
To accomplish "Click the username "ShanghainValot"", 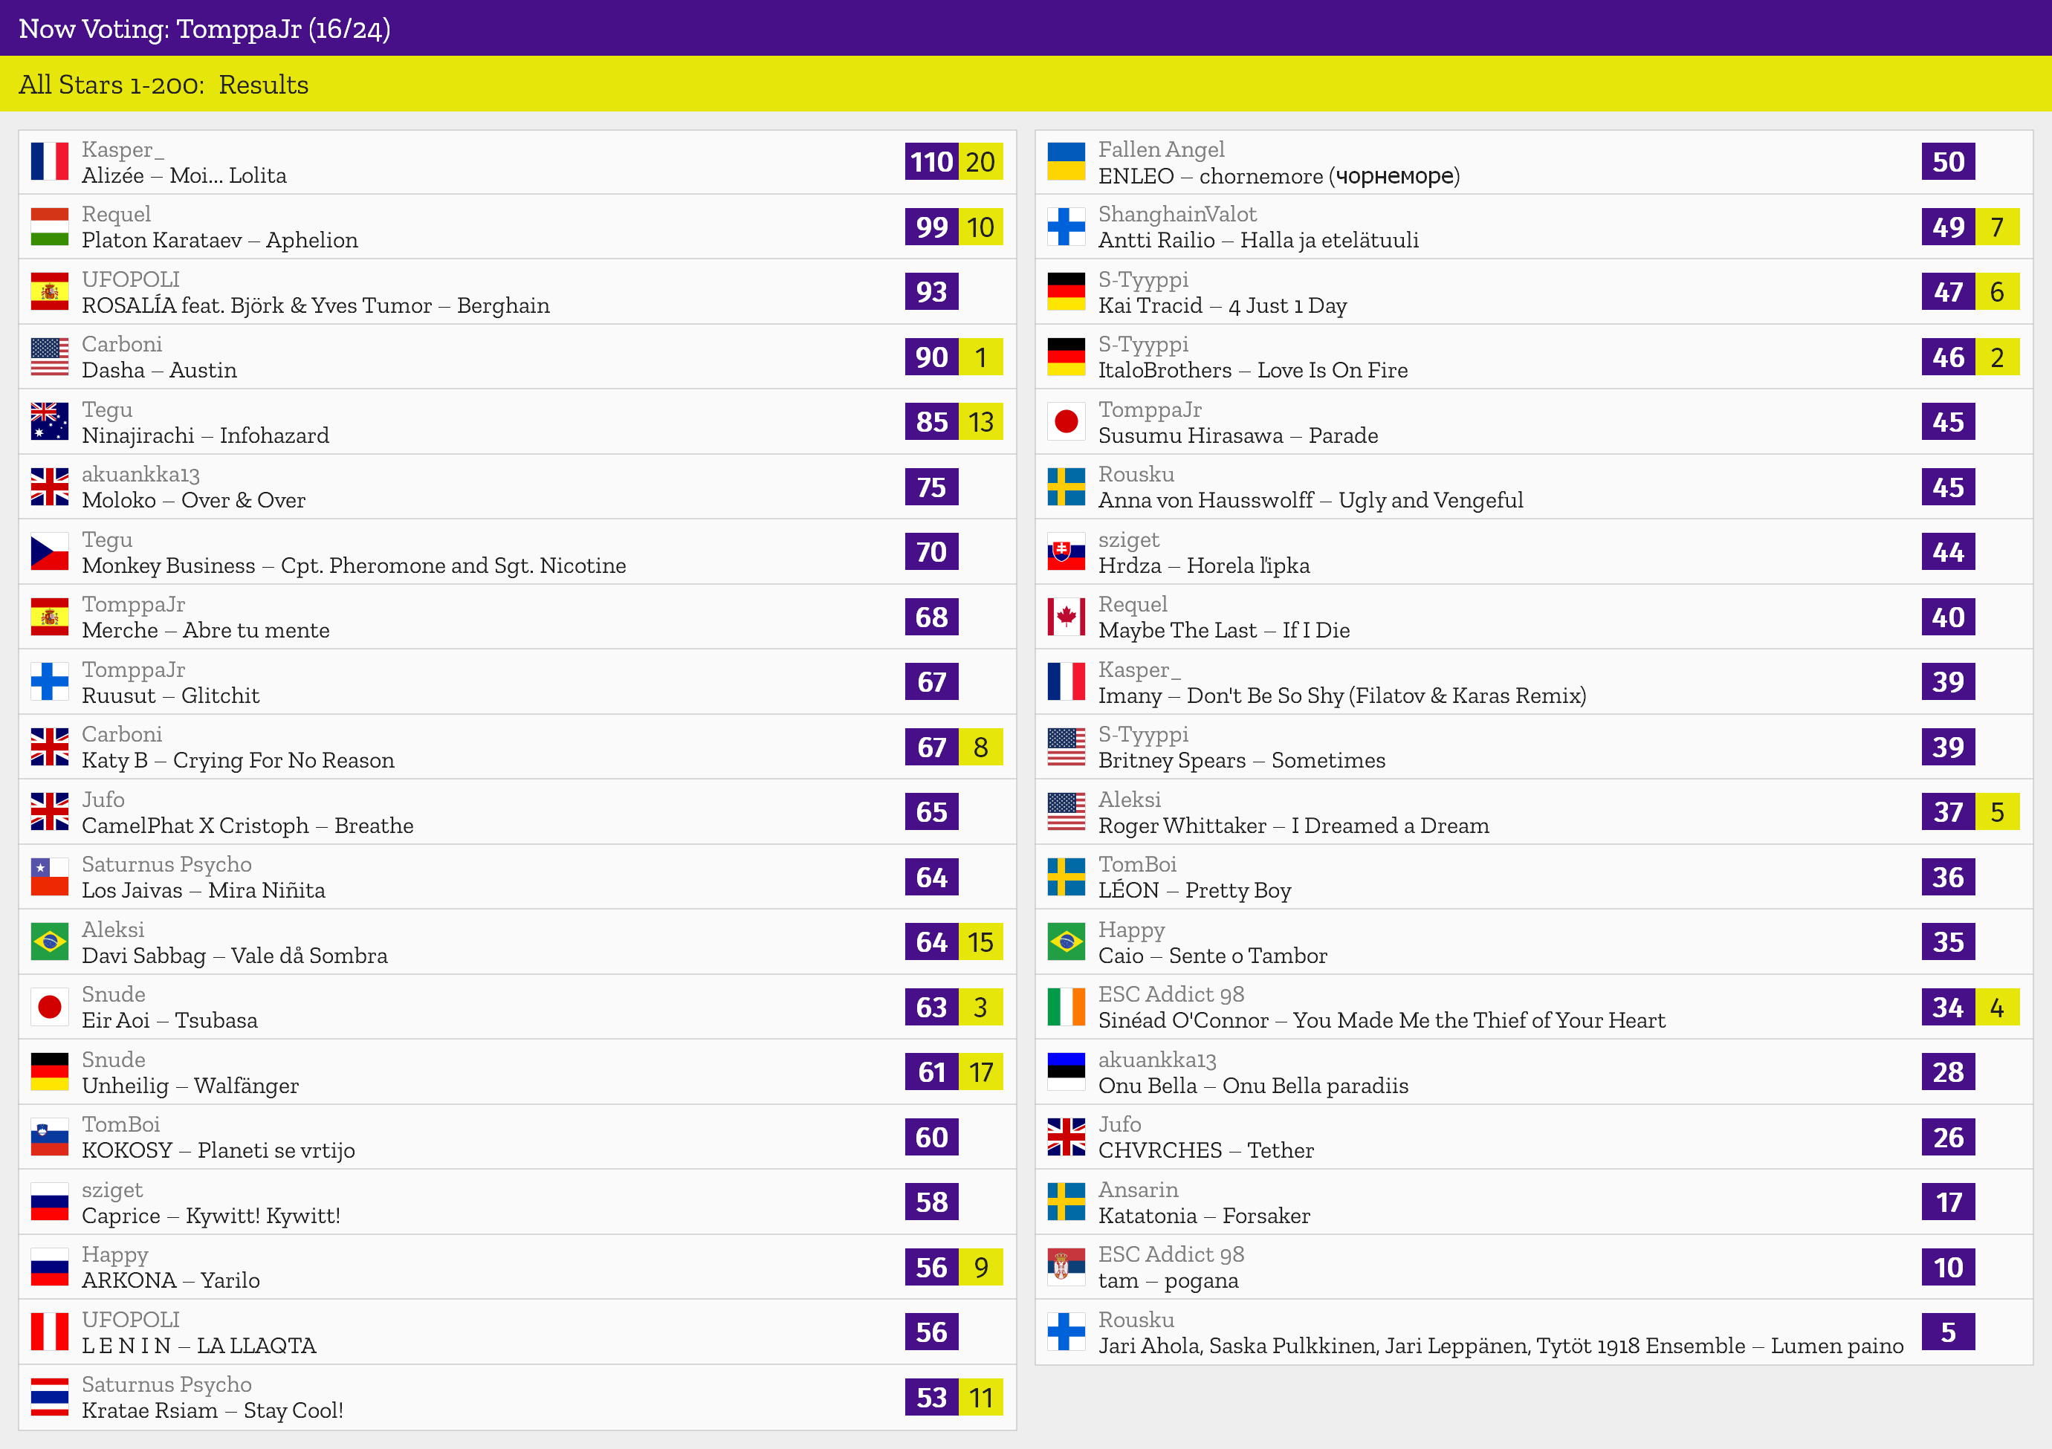I will pyautogui.click(x=1177, y=215).
